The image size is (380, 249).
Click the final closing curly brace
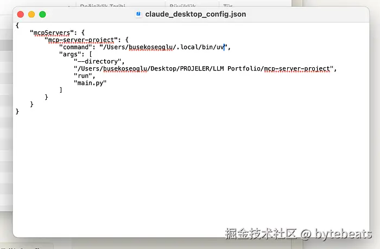pyautogui.click(x=18, y=111)
